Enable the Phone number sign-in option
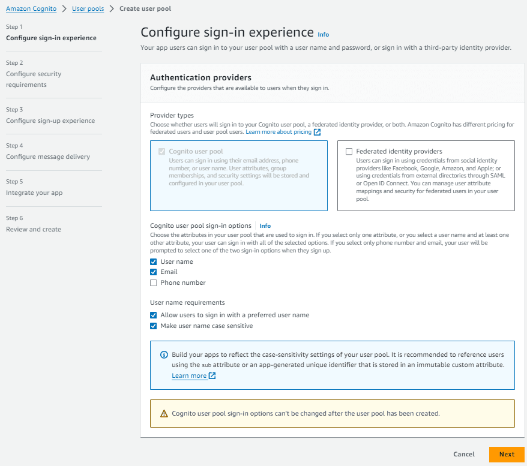 point(153,282)
